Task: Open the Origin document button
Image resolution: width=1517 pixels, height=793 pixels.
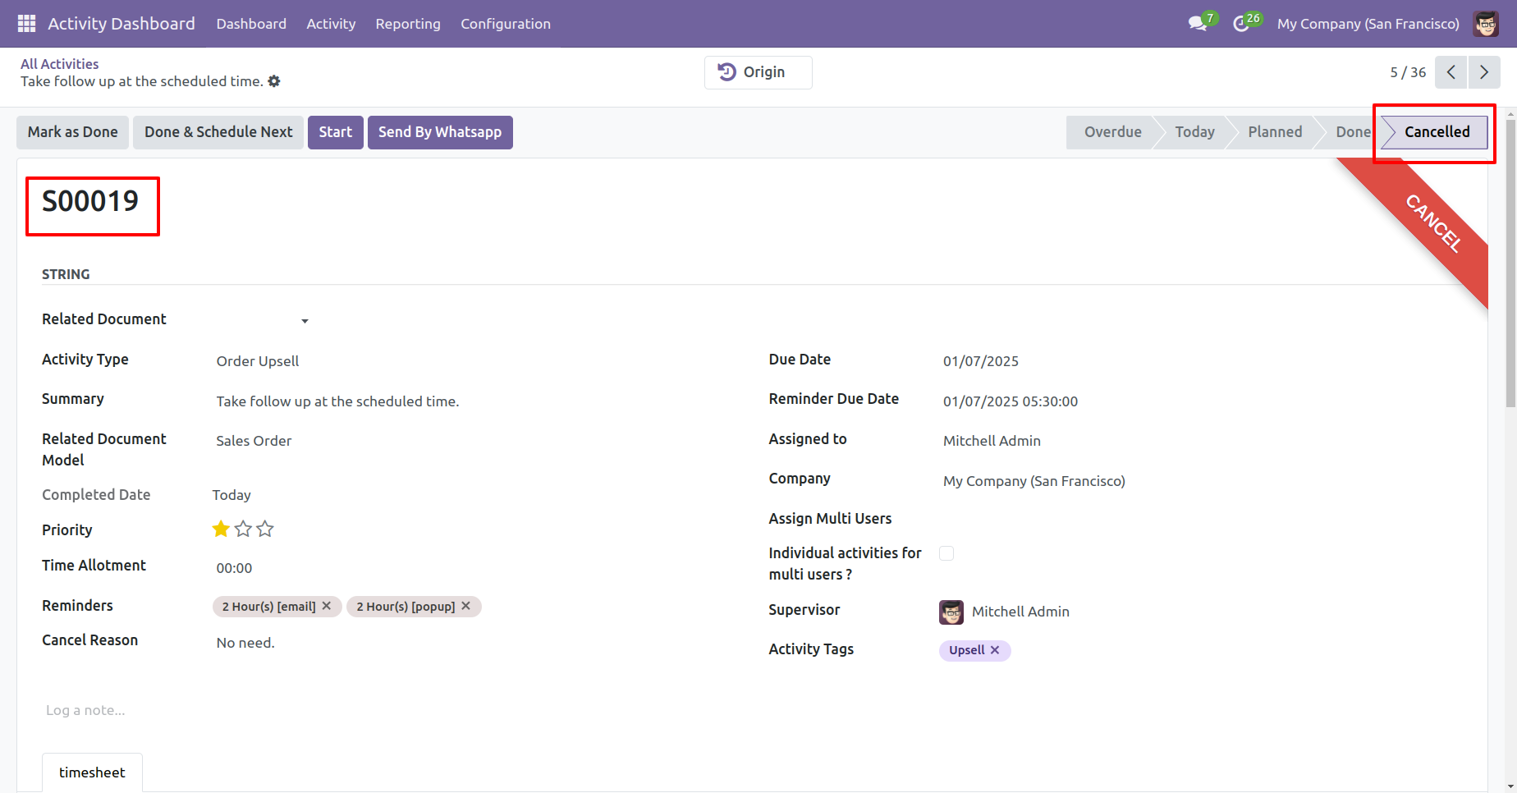Action: 758,72
